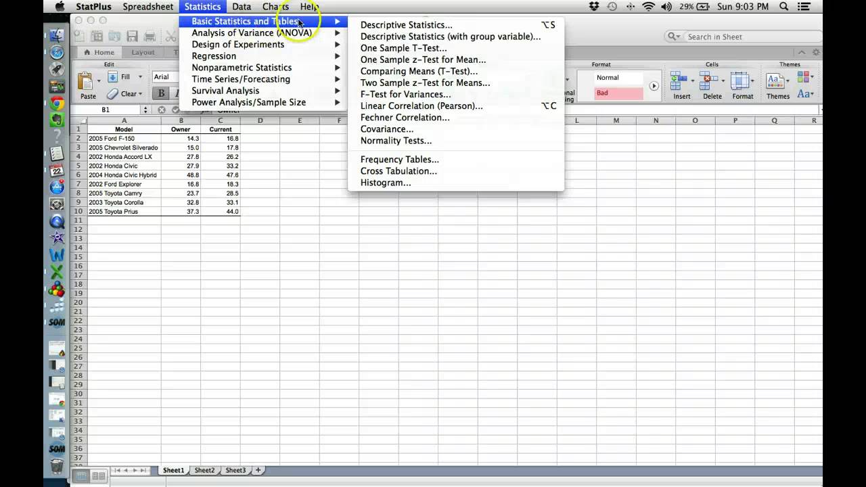Launch Google Chrome from the dock
The width and height of the screenshot is (866, 487).
coord(57,103)
